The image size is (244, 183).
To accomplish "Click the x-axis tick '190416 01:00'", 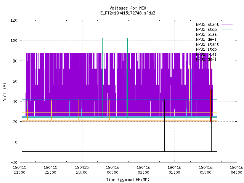I will pyautogui.click(x=143, y=170).
